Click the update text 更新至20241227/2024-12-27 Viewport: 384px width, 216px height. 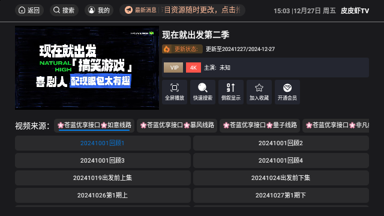click(240, 49)
